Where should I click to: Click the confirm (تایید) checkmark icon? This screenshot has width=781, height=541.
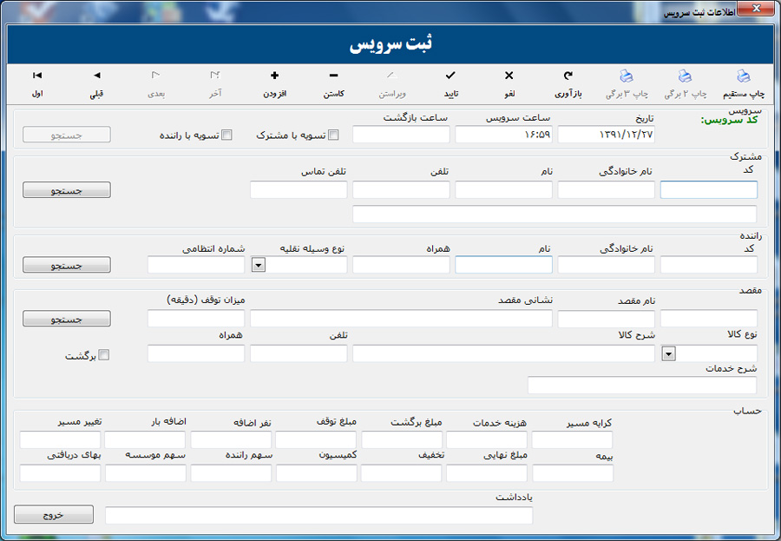(450, 76)
